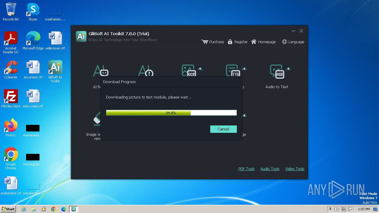Open the AI chat robot icon
This screenshot has height=213, width=379.
pos(101,71)
